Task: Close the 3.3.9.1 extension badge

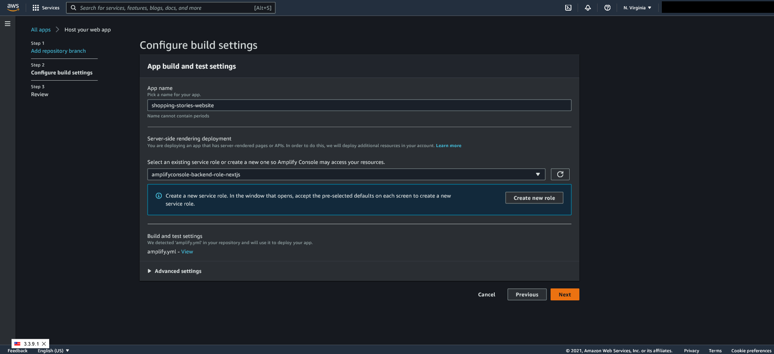Action: 44,344
